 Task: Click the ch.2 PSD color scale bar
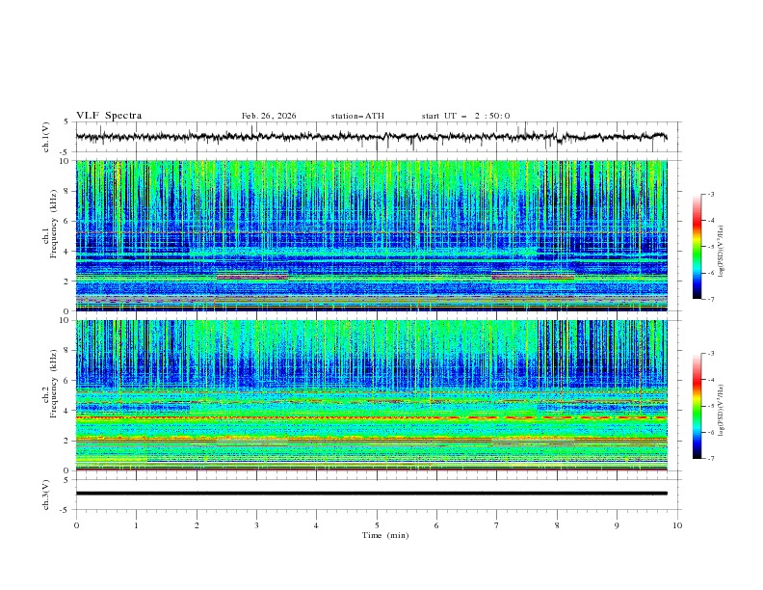[697, 406]
